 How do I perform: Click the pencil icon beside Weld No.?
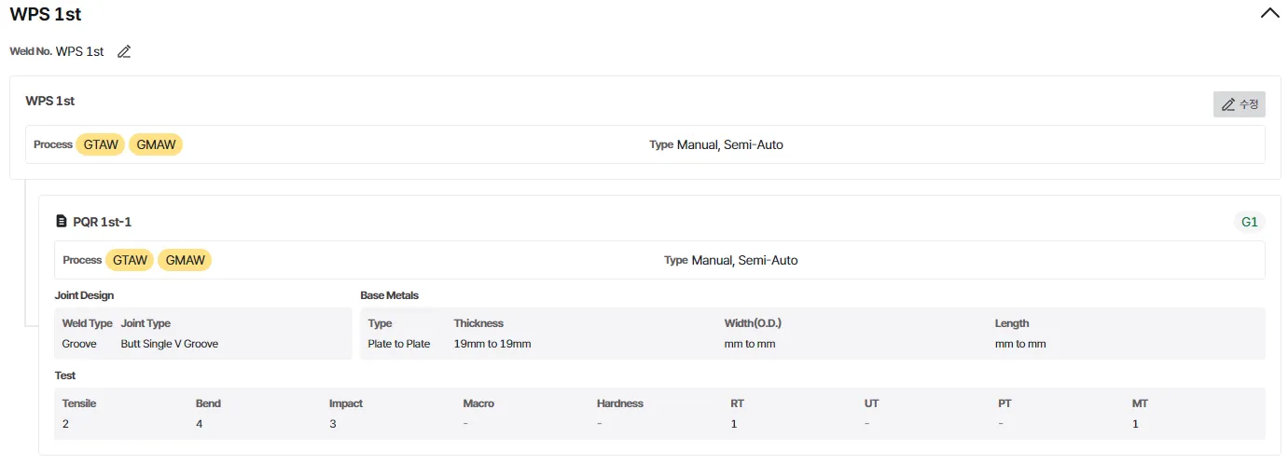[124, 52]
